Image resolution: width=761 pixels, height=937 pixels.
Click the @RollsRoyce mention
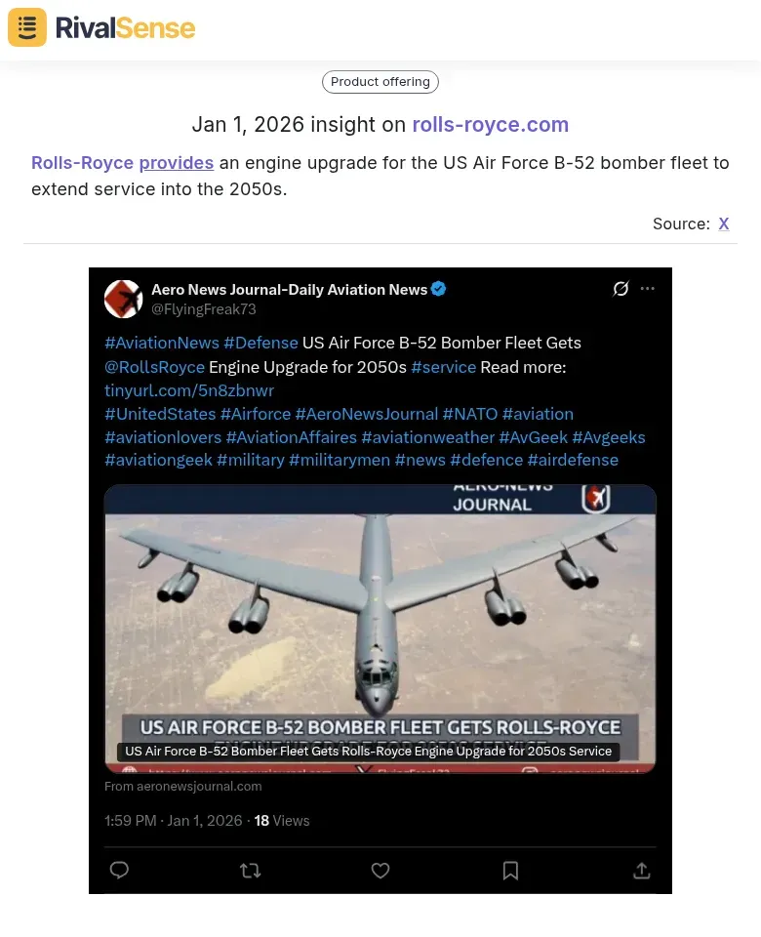coord(155,367)
